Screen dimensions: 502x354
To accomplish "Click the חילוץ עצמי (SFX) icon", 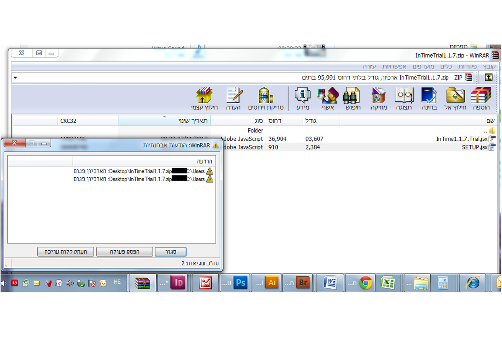I will tap(204, 98).
